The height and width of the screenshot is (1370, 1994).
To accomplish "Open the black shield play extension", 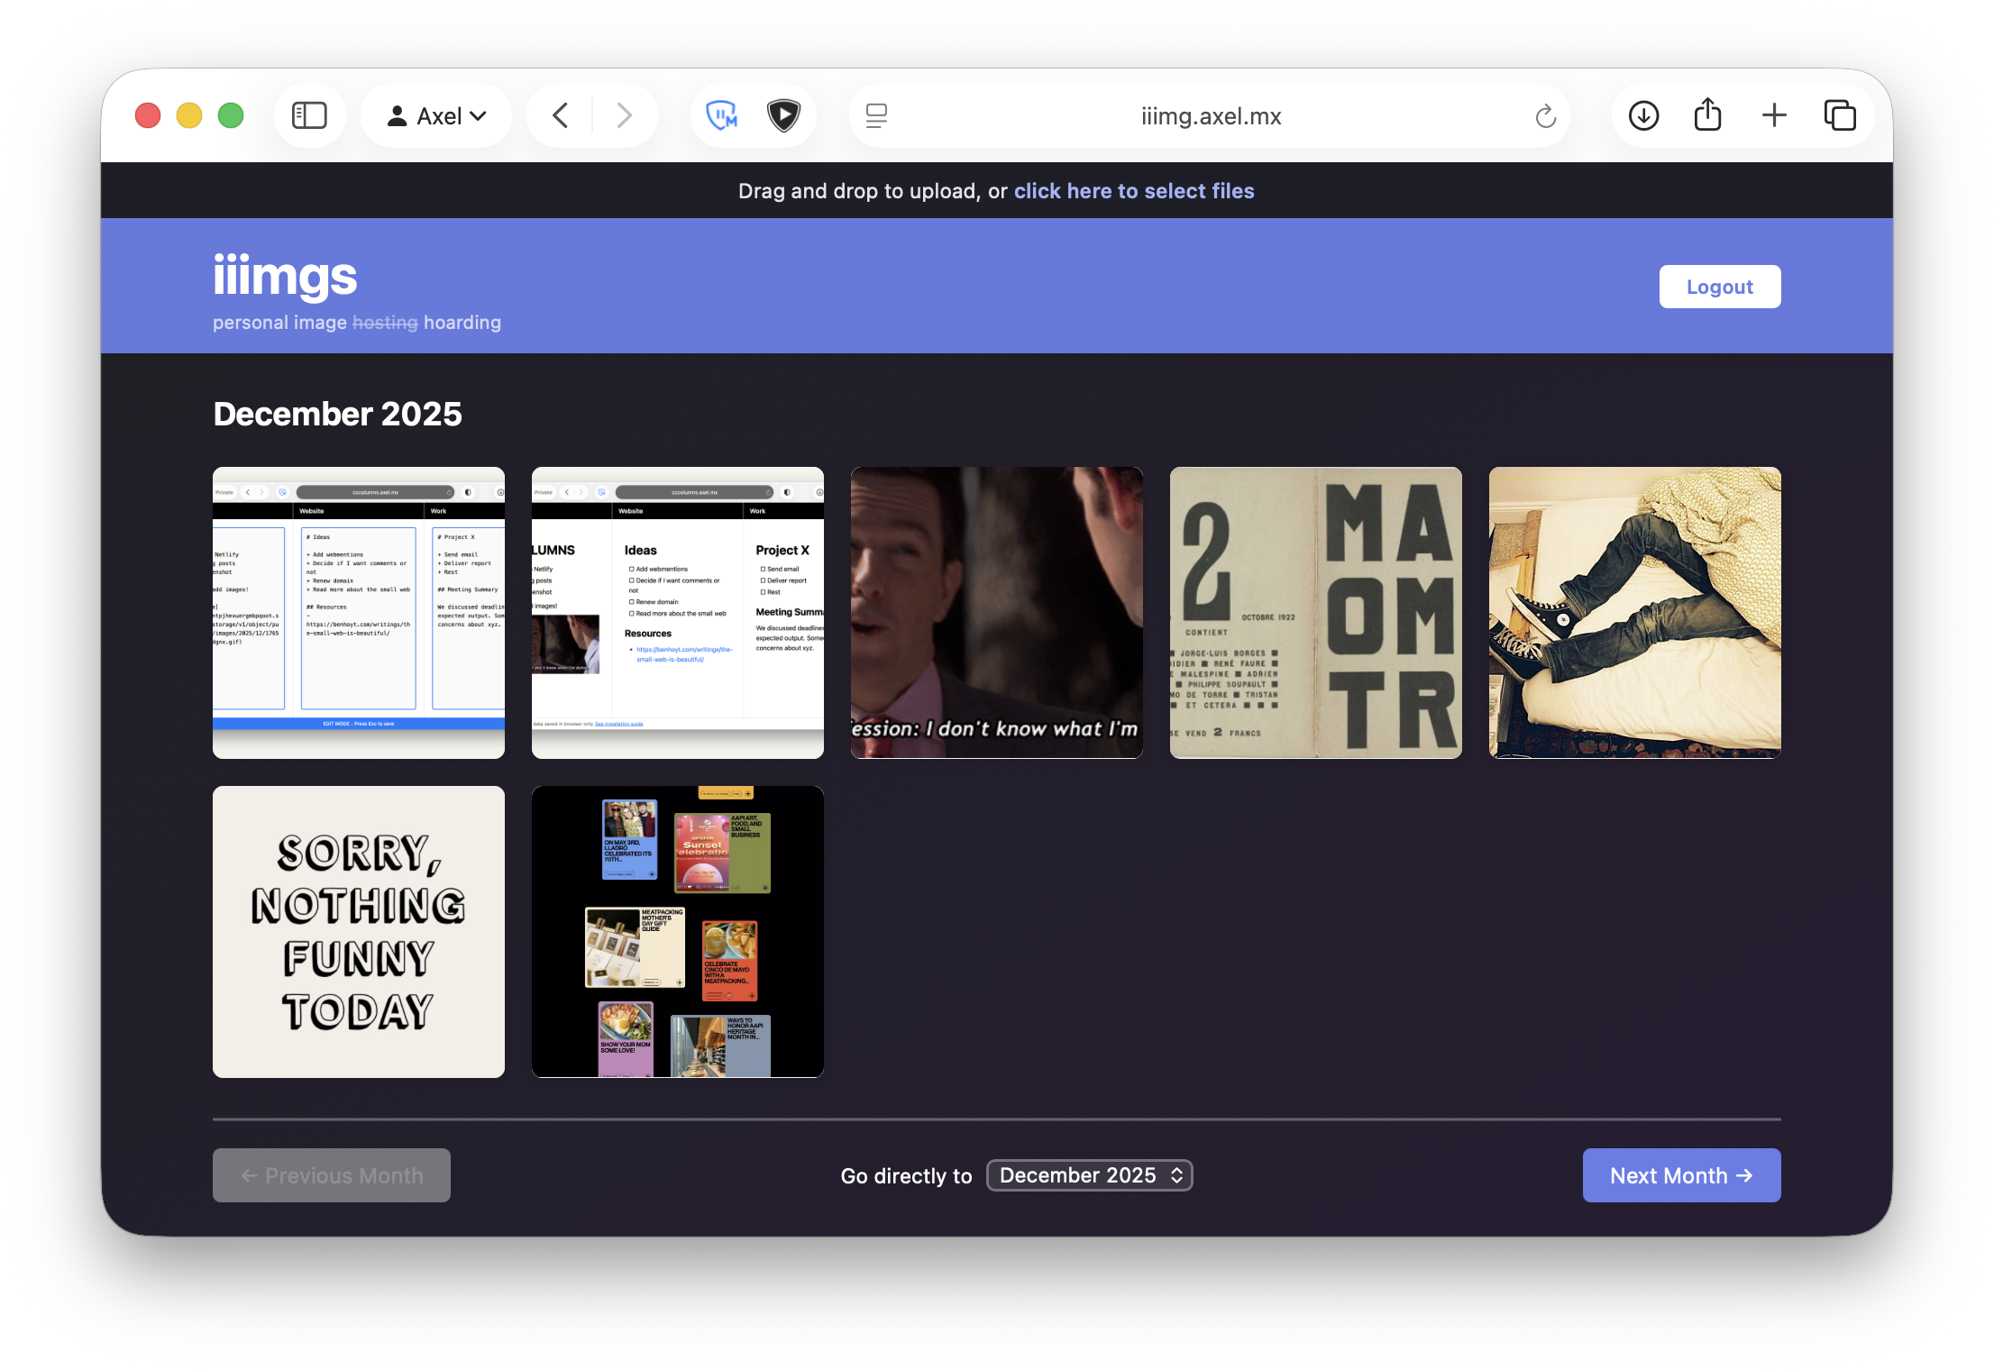I will point(783,115).
